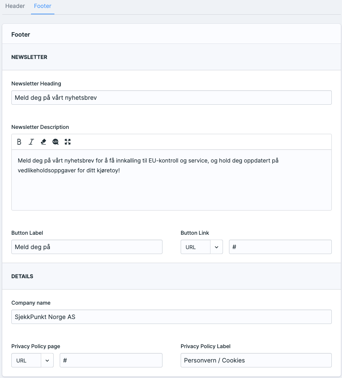Click the Newsletter Description label
Viewport: 342px width, 378px height.
point(40,127)
